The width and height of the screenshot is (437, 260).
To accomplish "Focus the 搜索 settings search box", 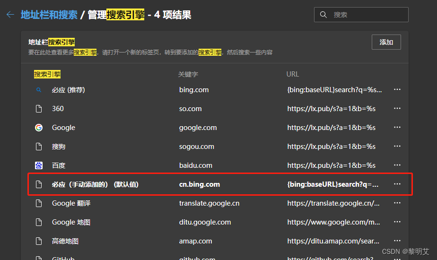I will (361, 15).
